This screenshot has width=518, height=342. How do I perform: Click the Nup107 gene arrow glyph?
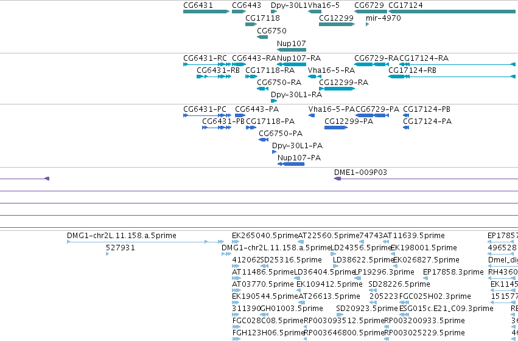292,50
